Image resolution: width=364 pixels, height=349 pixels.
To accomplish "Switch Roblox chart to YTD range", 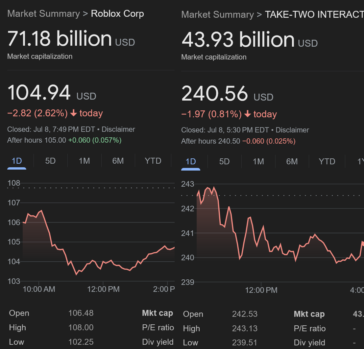I will [x=153, y=161].
